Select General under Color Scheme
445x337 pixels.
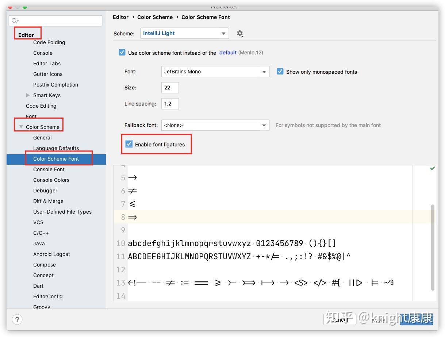(x=42, y=138)
